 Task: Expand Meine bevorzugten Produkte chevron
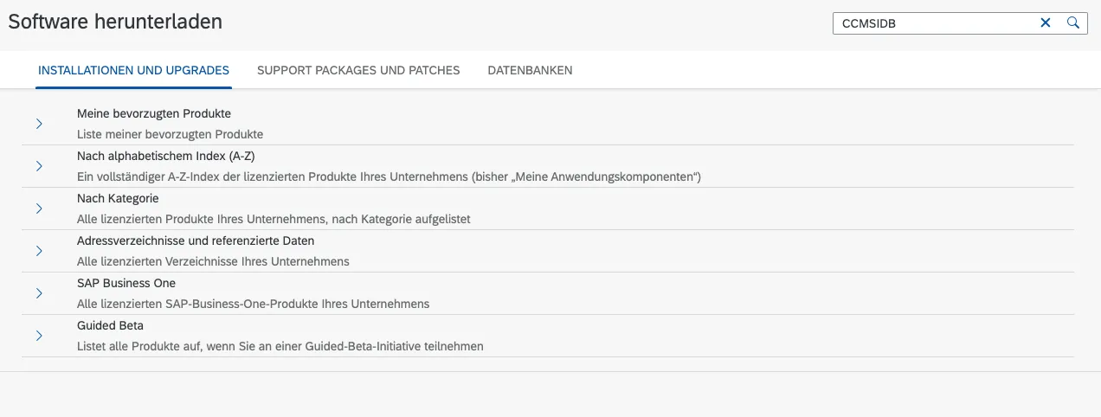(39, 124)
